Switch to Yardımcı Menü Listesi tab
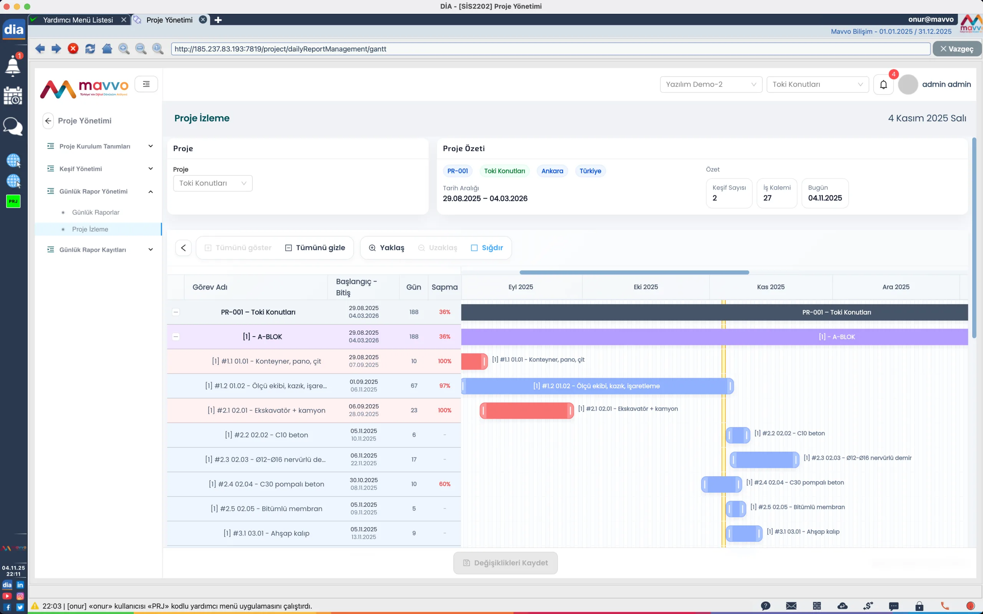The image size is (983, 614). [x=78, y=20]
